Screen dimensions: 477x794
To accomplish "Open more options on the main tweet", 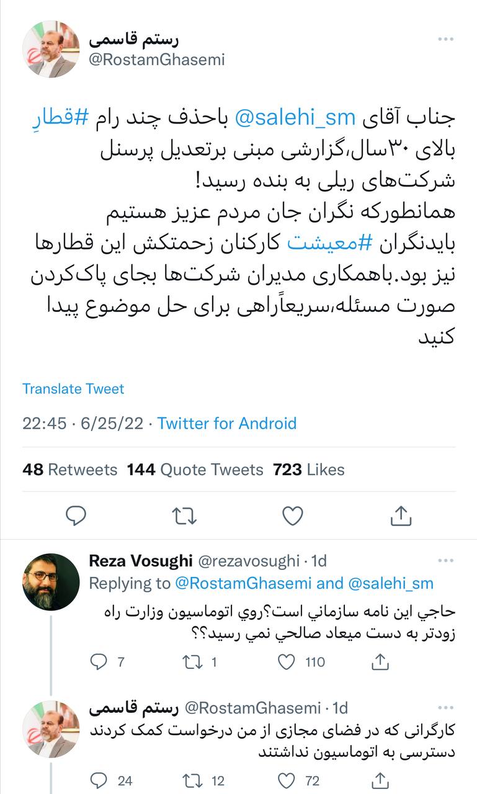I will (x=445, y=39).
